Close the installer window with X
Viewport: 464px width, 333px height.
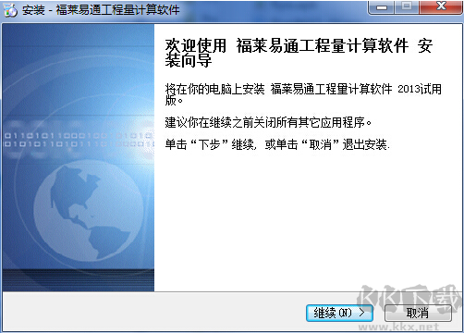coord(441,6)
